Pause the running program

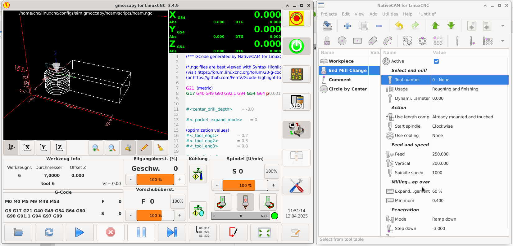pos(141,232)
